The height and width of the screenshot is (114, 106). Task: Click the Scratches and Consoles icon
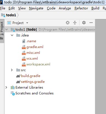[x=13, y=93]
